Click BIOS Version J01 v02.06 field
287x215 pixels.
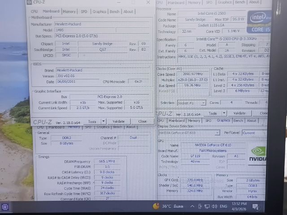[103, 76]
